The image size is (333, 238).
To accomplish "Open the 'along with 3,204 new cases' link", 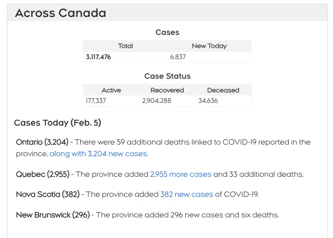I will [98, 154].
